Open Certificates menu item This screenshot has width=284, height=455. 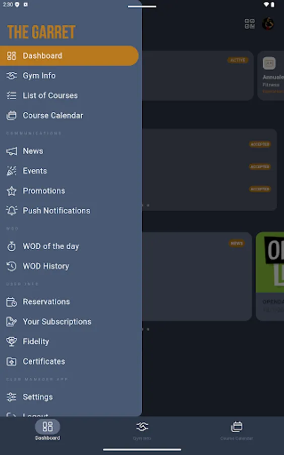(x=44, y=361)
